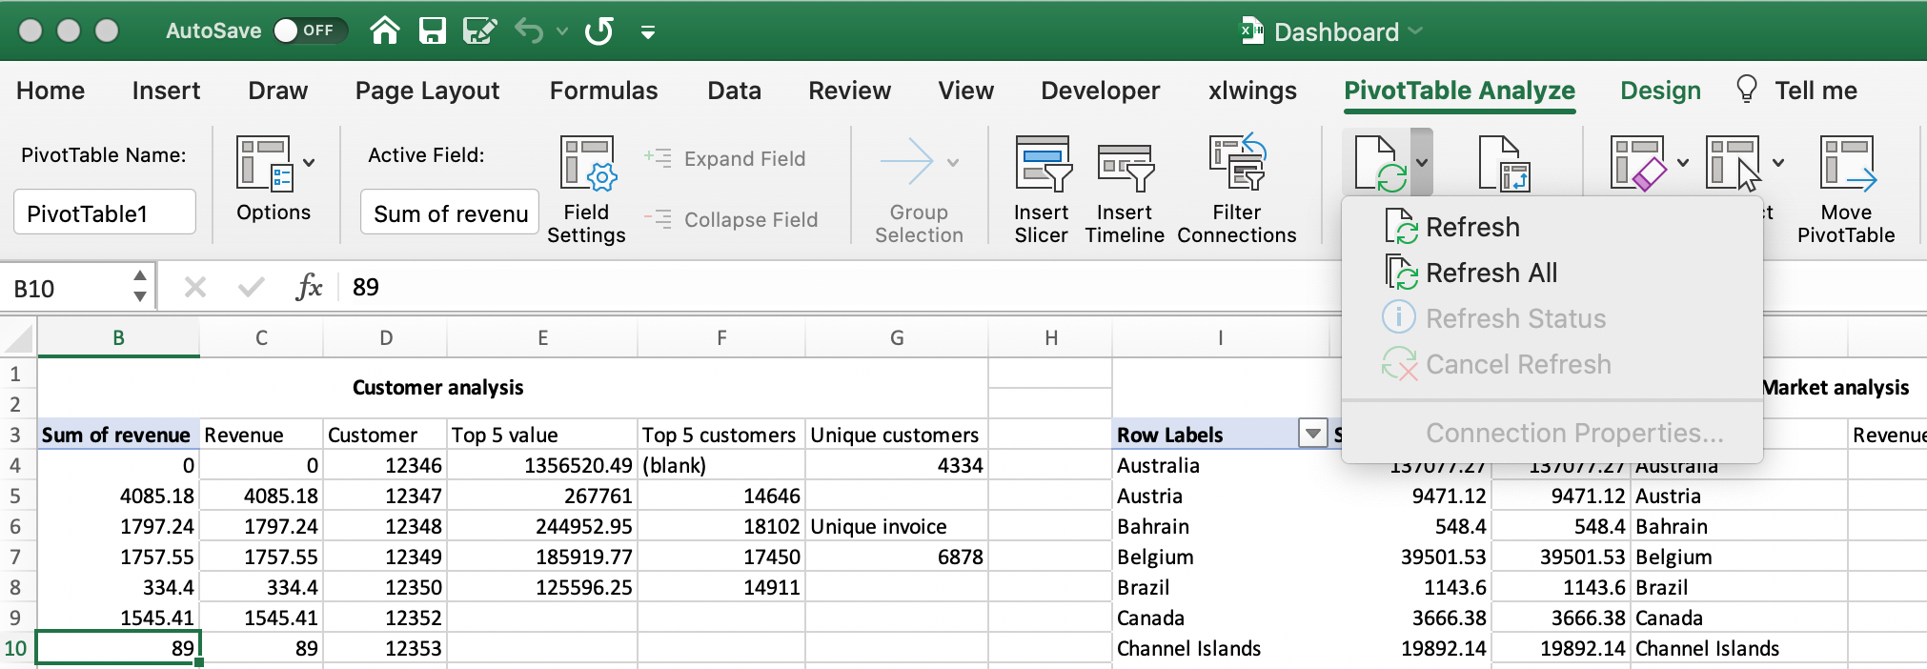
Task: Click the Save floppy disk icon
Action: 433,31
